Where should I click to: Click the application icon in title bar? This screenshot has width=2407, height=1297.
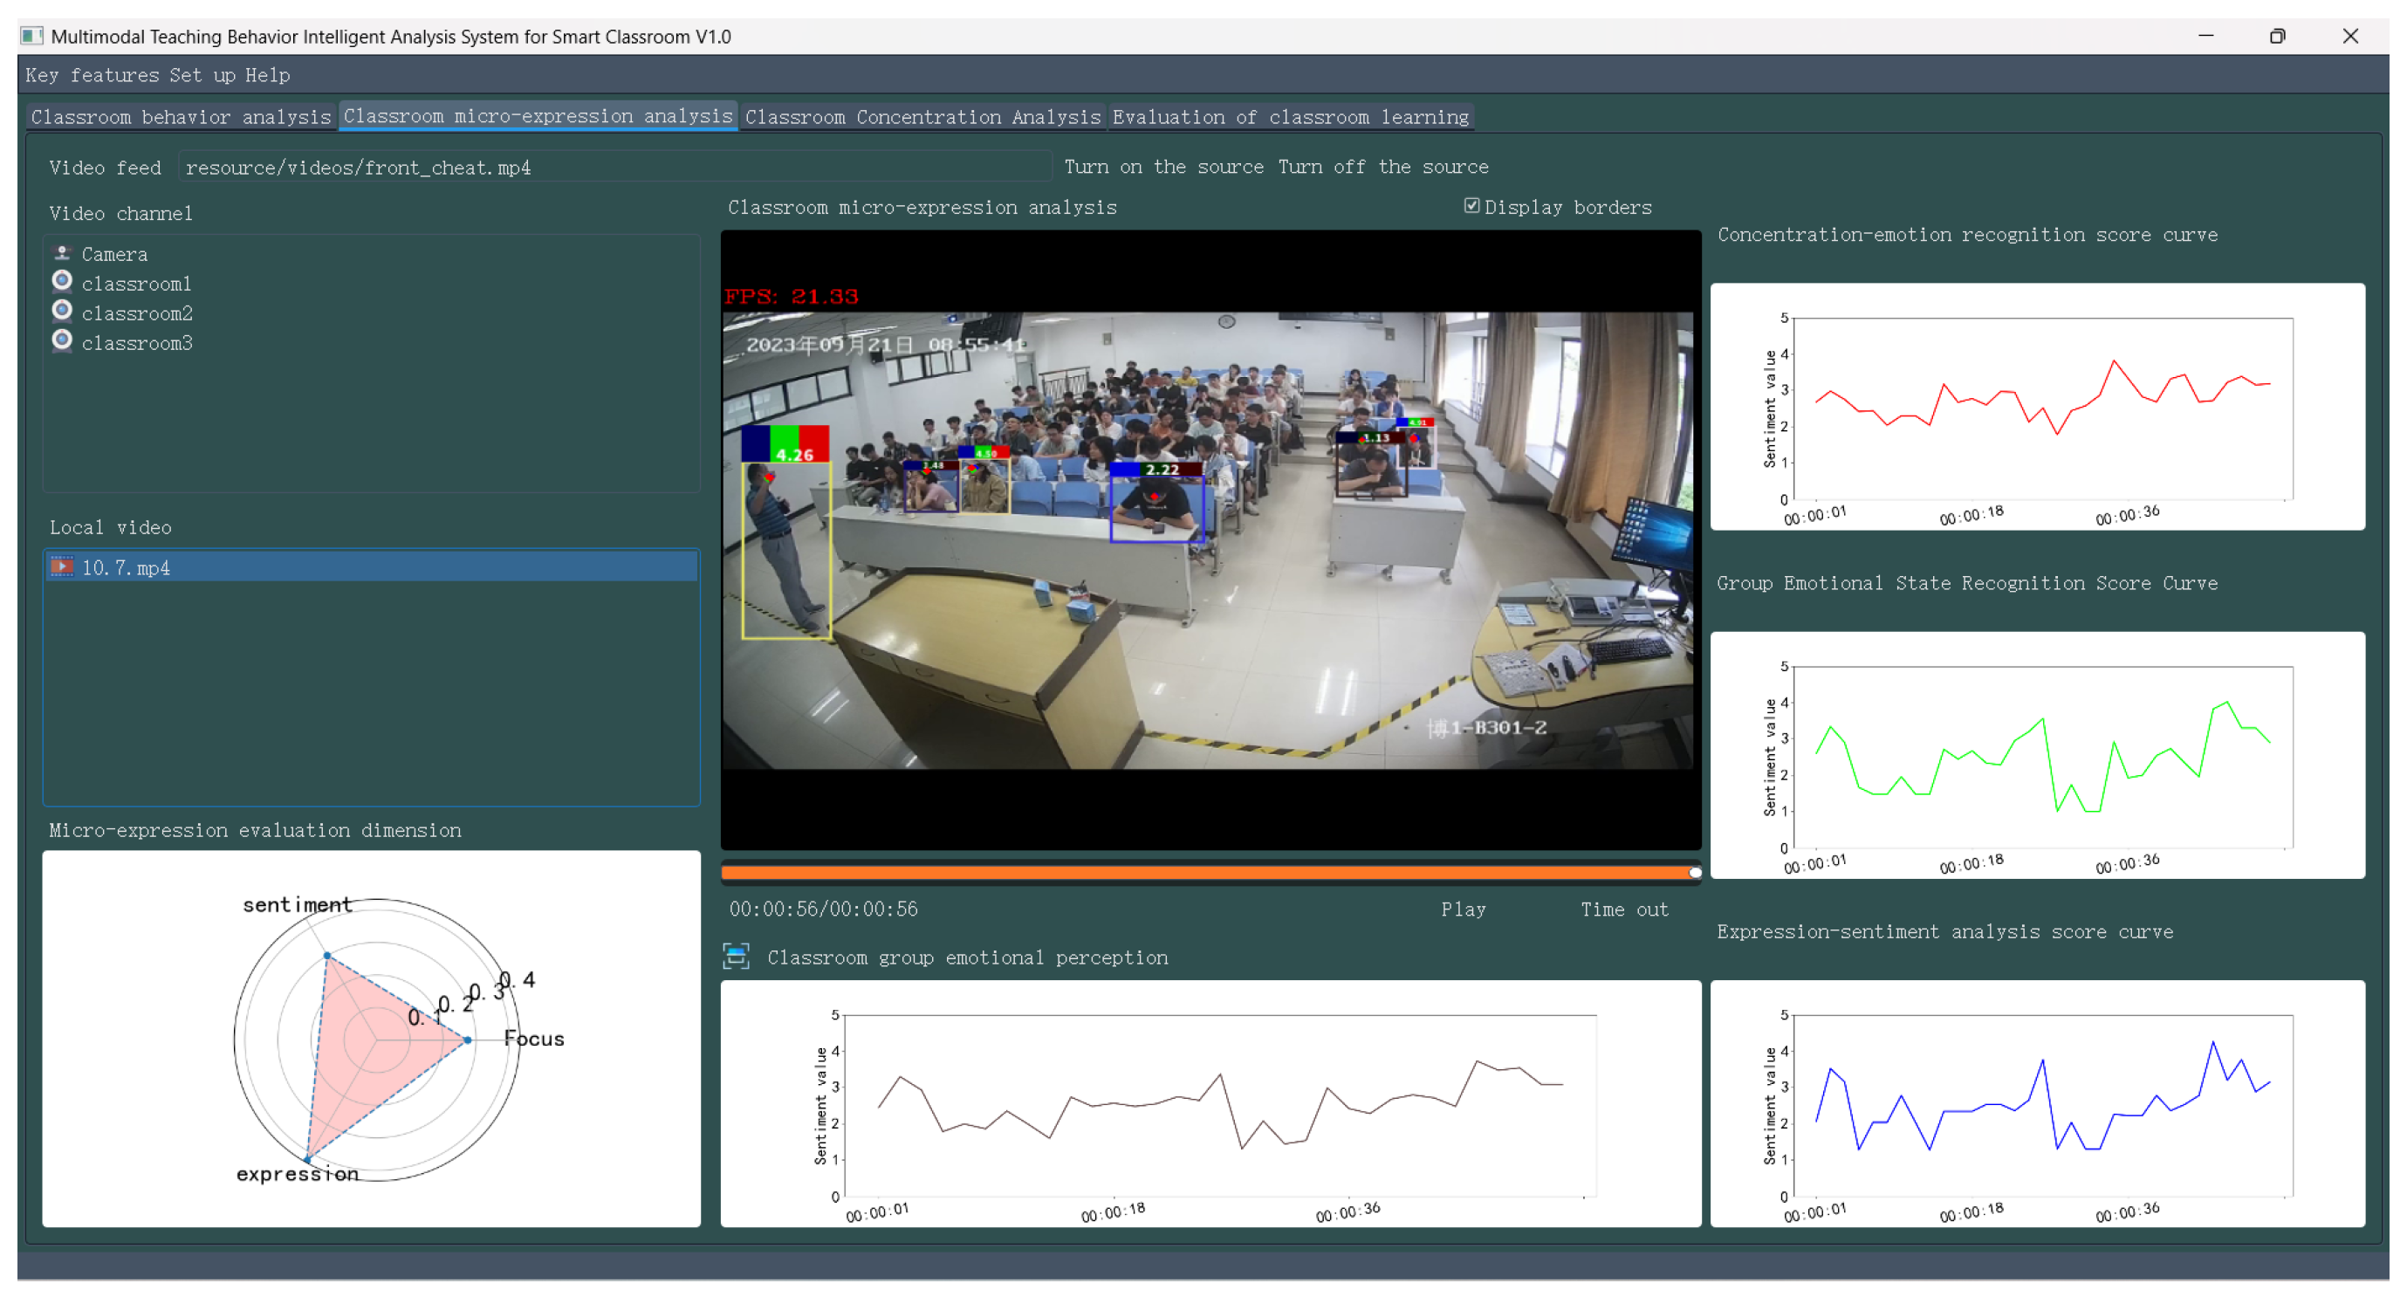[31, 36]
